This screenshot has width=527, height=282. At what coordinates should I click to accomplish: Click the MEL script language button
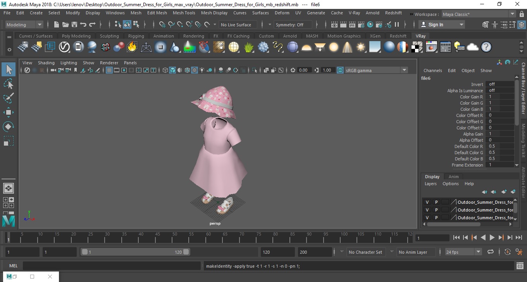13,266
